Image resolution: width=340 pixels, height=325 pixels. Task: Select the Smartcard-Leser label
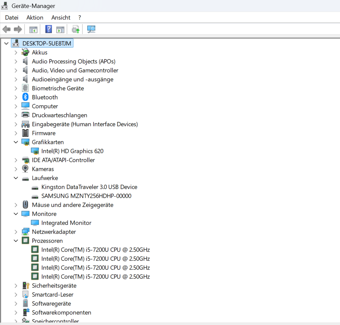(53, 295)
